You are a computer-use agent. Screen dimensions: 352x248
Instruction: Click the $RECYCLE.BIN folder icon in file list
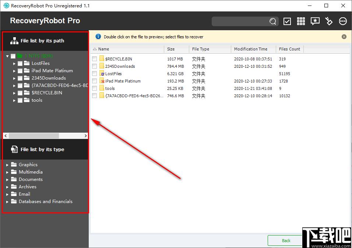[x=102, y=59]
